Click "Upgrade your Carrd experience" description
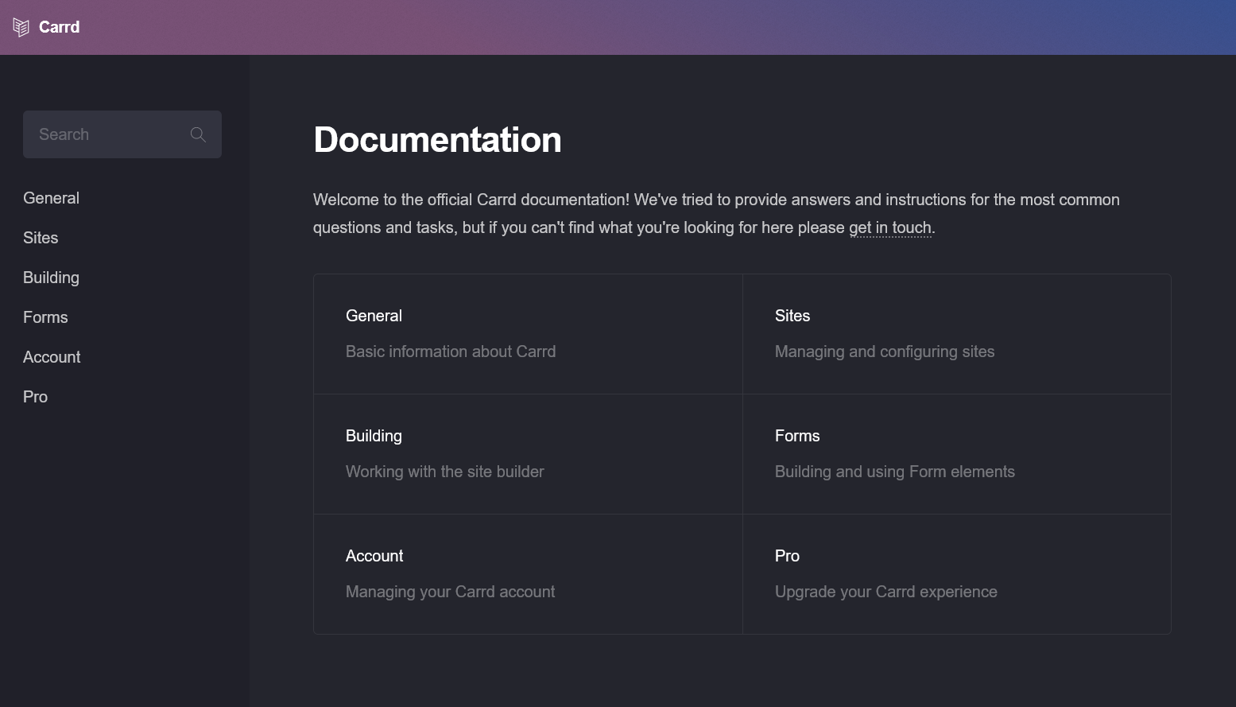1236x707 pixels. [885, 592]
